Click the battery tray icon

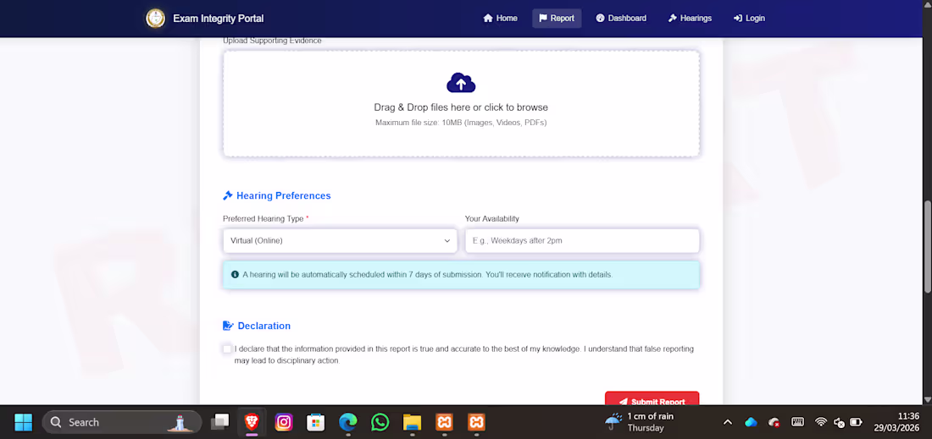(856, 422)
